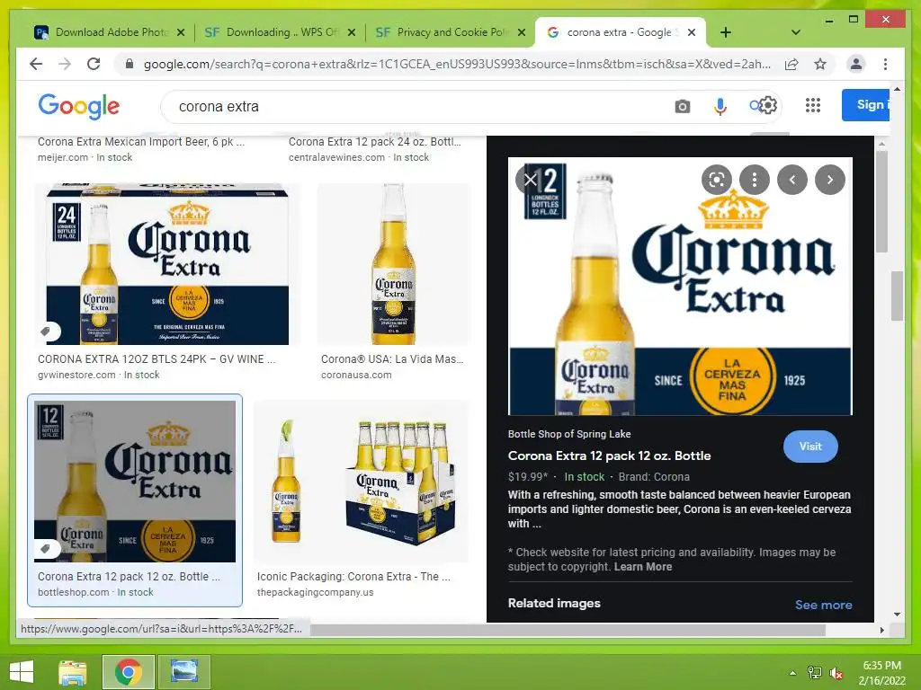Close Download Adobe Photoshop tab
This screenshot has height=690, width=921.
181,32
